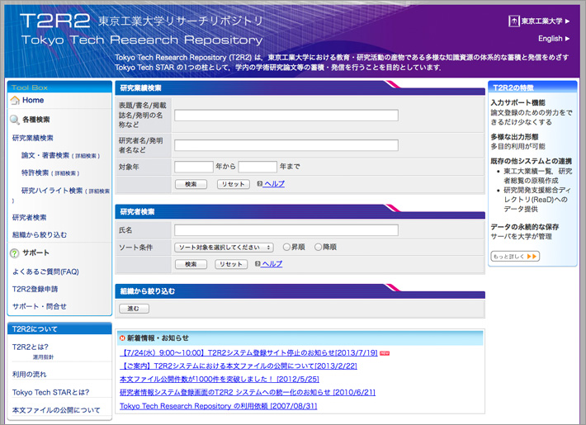The image size is (586, 425).
Task: Open 研究ハイライト検索 in the sidebar
Action: coord(51,191)
